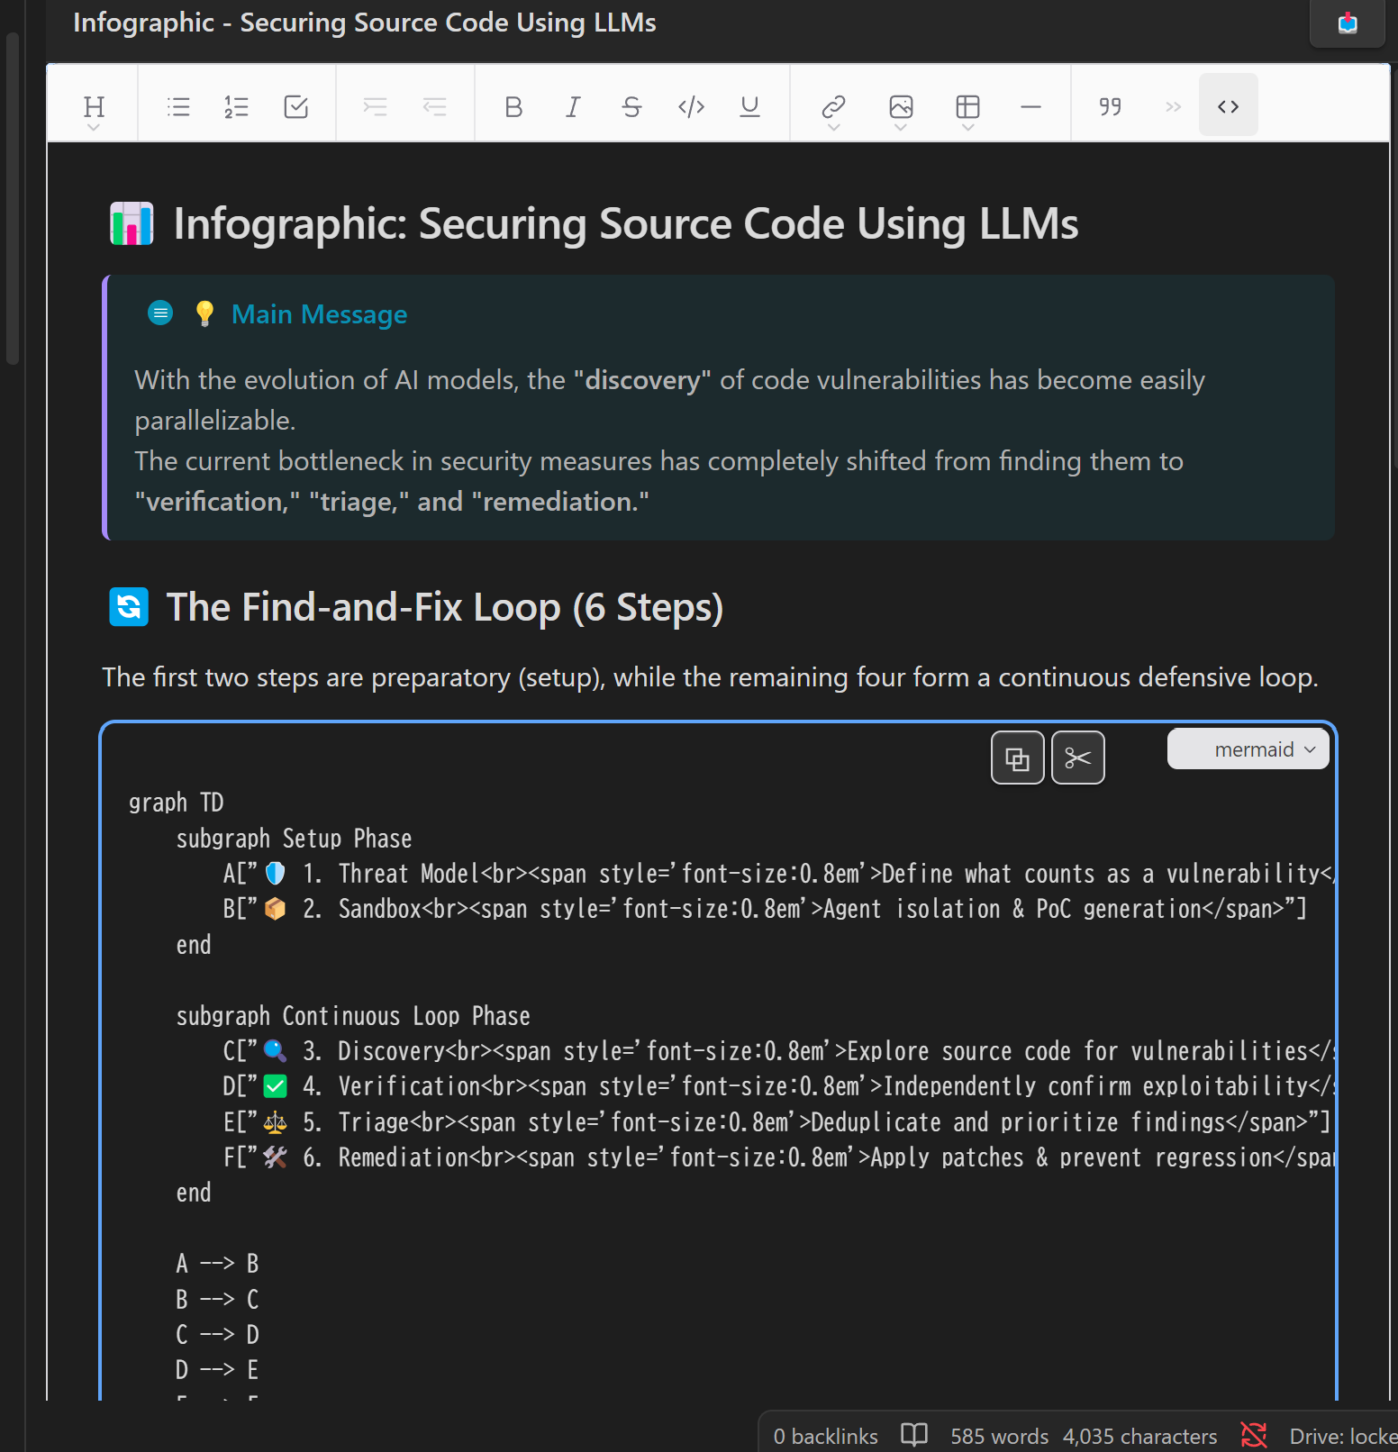Screen dimensions: 1398x1452
Task: Click the callout type icon beside Main Message
Action: pos(160,313)
